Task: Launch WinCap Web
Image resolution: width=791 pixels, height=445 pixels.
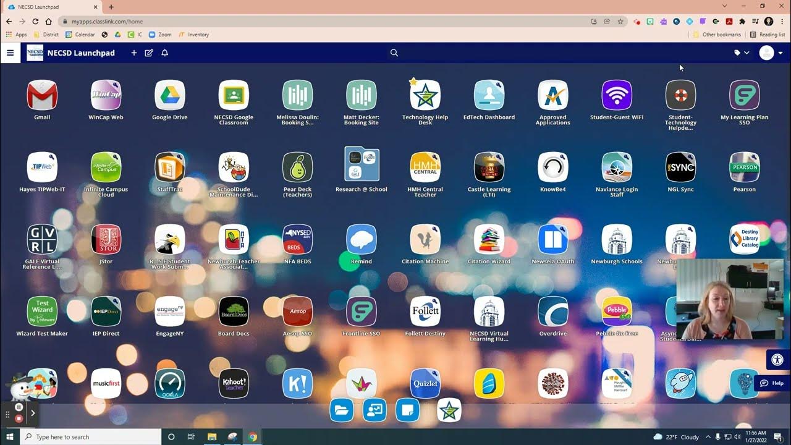Action: click(106, 95)
